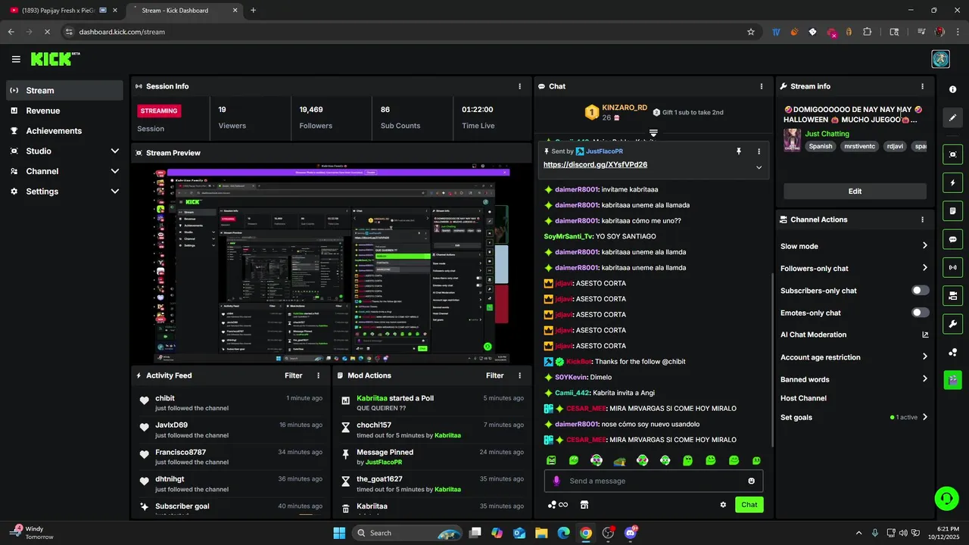Expand Set goals options

(924, 417)
